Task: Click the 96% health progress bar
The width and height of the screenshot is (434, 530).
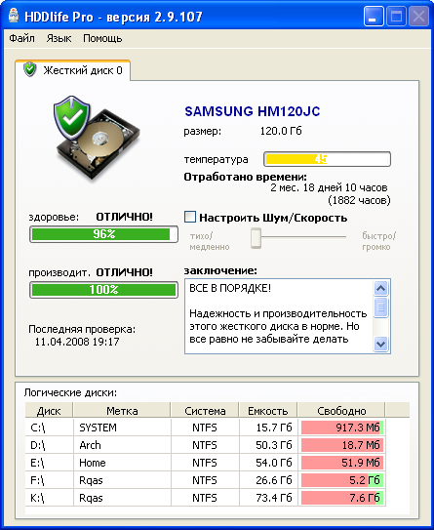Action: [103, 234]
